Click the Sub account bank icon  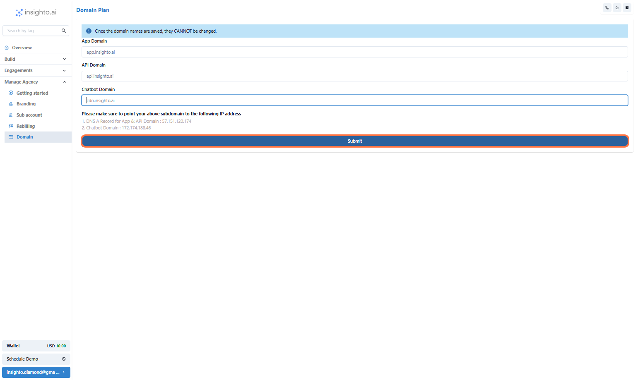pyautogui.click(x=11, y=115)
